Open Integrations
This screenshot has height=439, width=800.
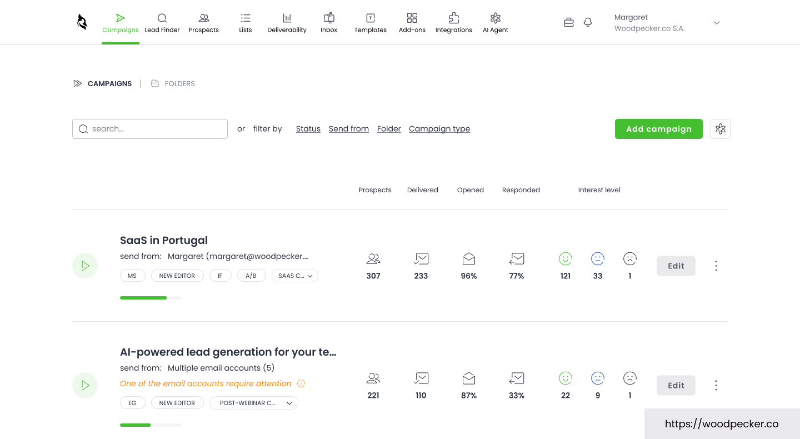[454, 23]
